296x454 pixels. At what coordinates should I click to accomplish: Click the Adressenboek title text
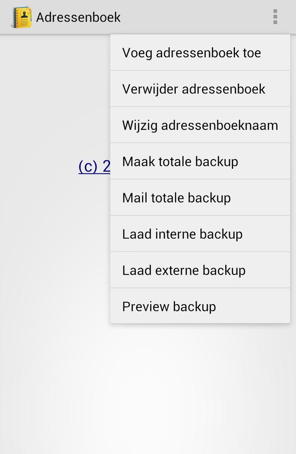coord(79,17)
